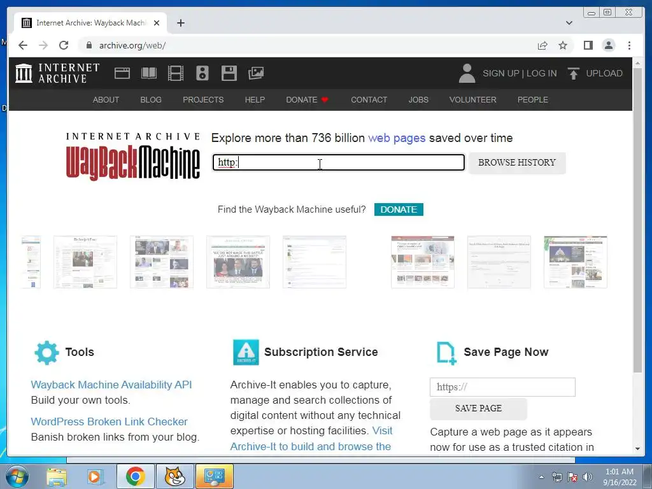Click the Save Page Now https:// field

(502, 387)
